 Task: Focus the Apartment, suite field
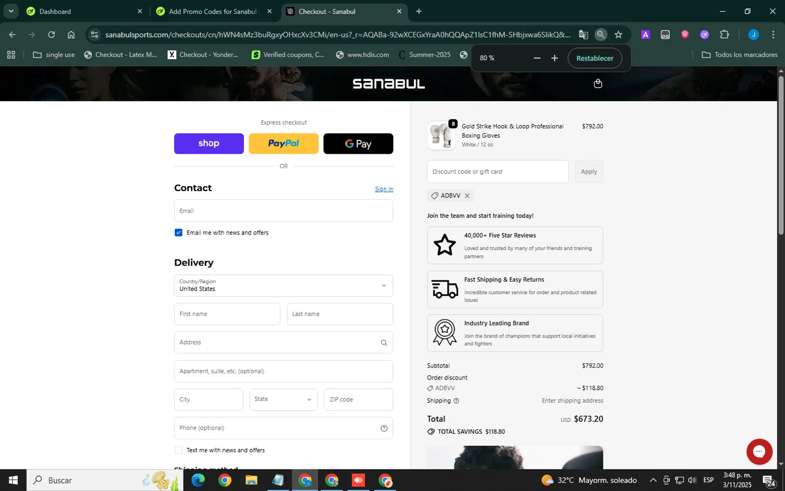(x=284, y=371)
